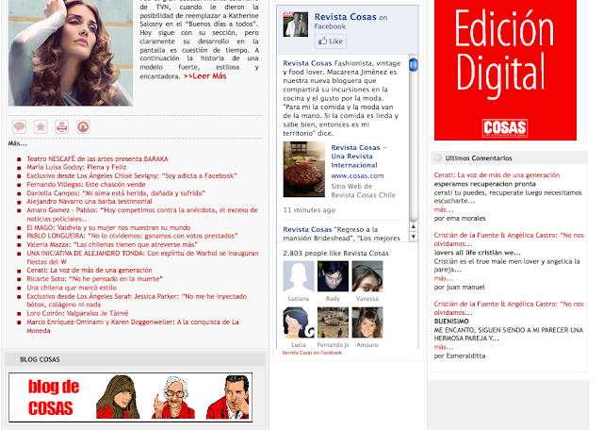The width and height of the screenshot is (603, 430).
Task: Open Teatro NESCAFÉ de las artes presenta BARAKA
Action: point(97,158)
